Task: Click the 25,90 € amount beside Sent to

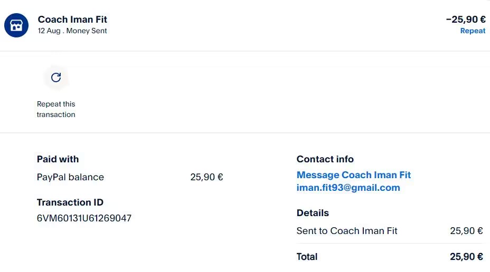Action: [x=466, y=231]
